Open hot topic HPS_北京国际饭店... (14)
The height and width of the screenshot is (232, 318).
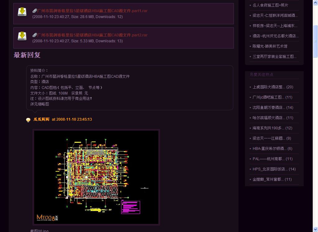coord(274,169)
